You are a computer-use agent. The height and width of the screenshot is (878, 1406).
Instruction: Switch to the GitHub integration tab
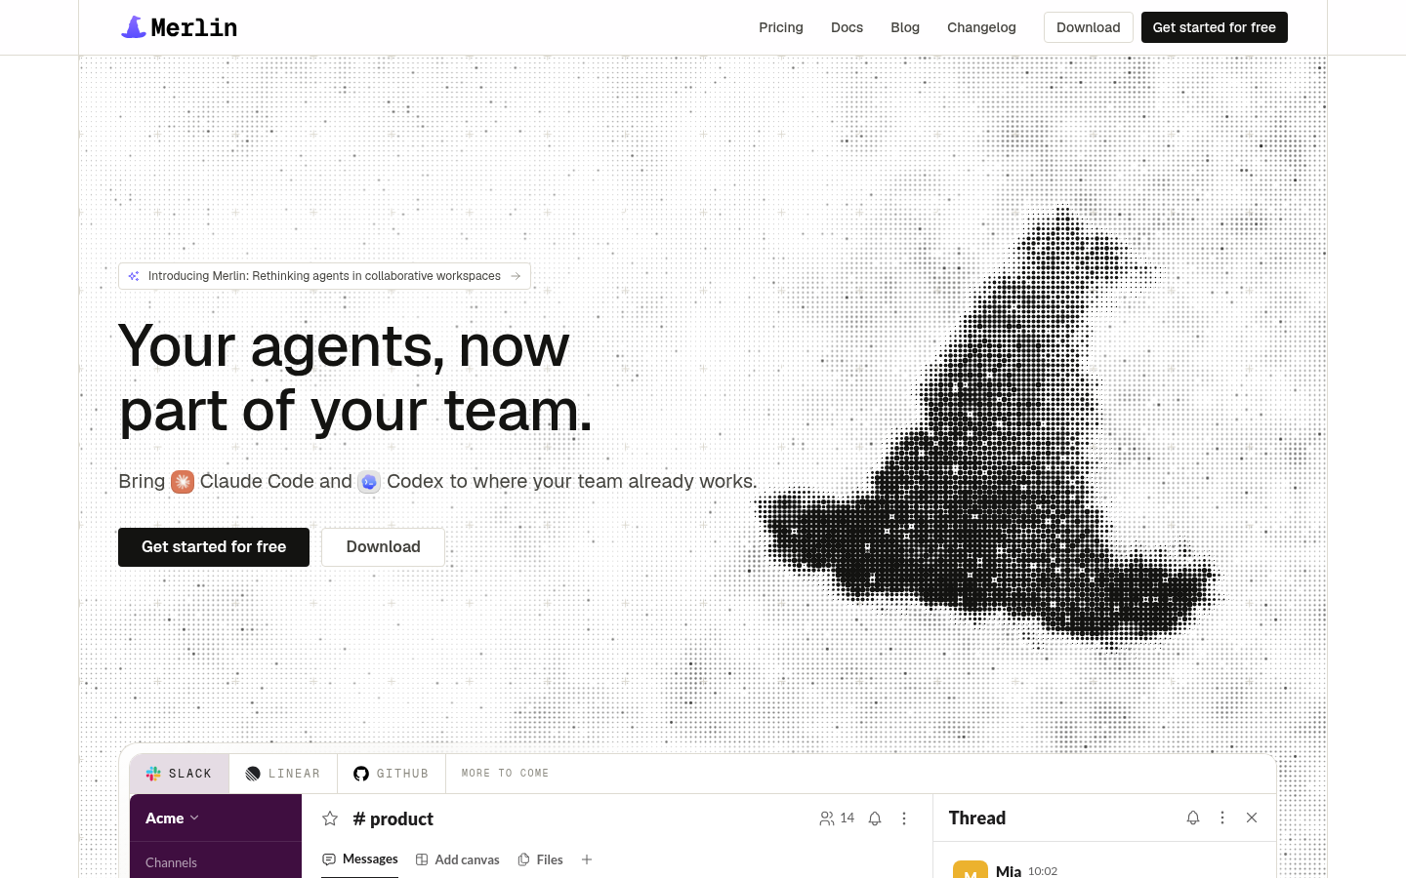[x=392, y=774]
